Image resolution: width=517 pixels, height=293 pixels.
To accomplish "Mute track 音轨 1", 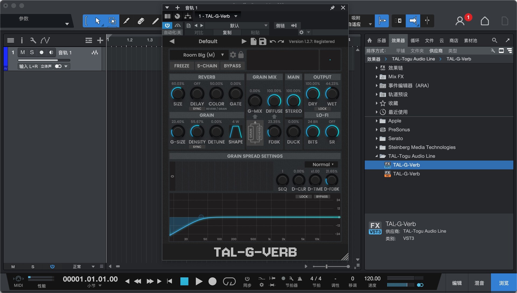I will (23, 52).
